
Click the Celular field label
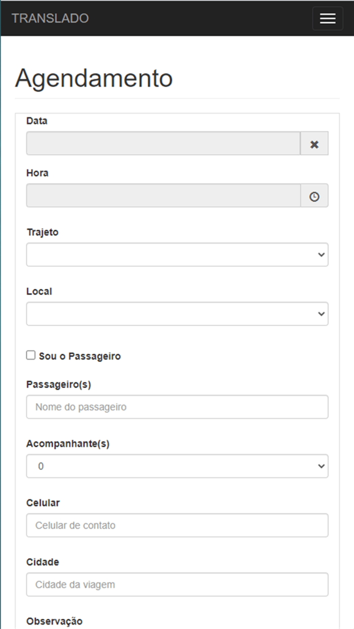43,503
